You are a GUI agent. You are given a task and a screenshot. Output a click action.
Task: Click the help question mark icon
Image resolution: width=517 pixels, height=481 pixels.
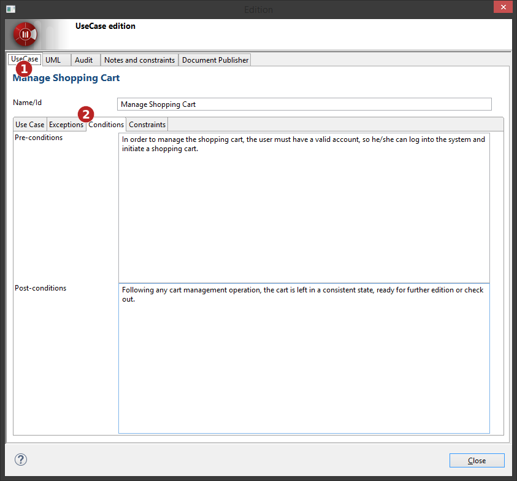pyautogui.click(x=21, y=459)
